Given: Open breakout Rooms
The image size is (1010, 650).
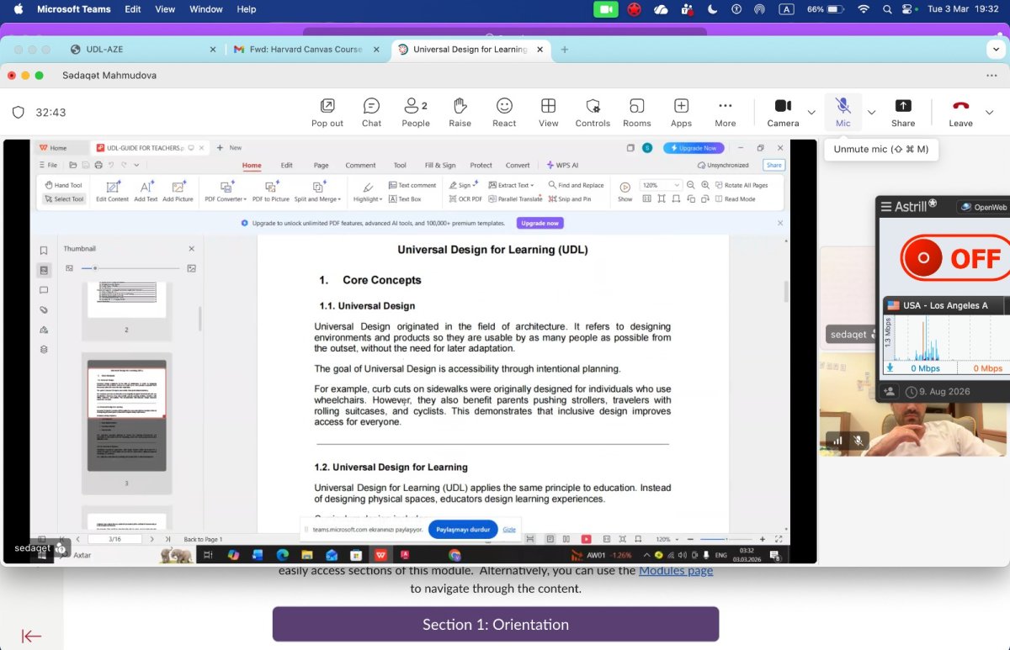Looking at the screenshot, I should (x=637, y=113).
